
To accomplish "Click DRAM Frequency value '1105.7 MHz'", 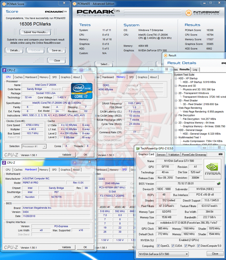I will 134,103.
